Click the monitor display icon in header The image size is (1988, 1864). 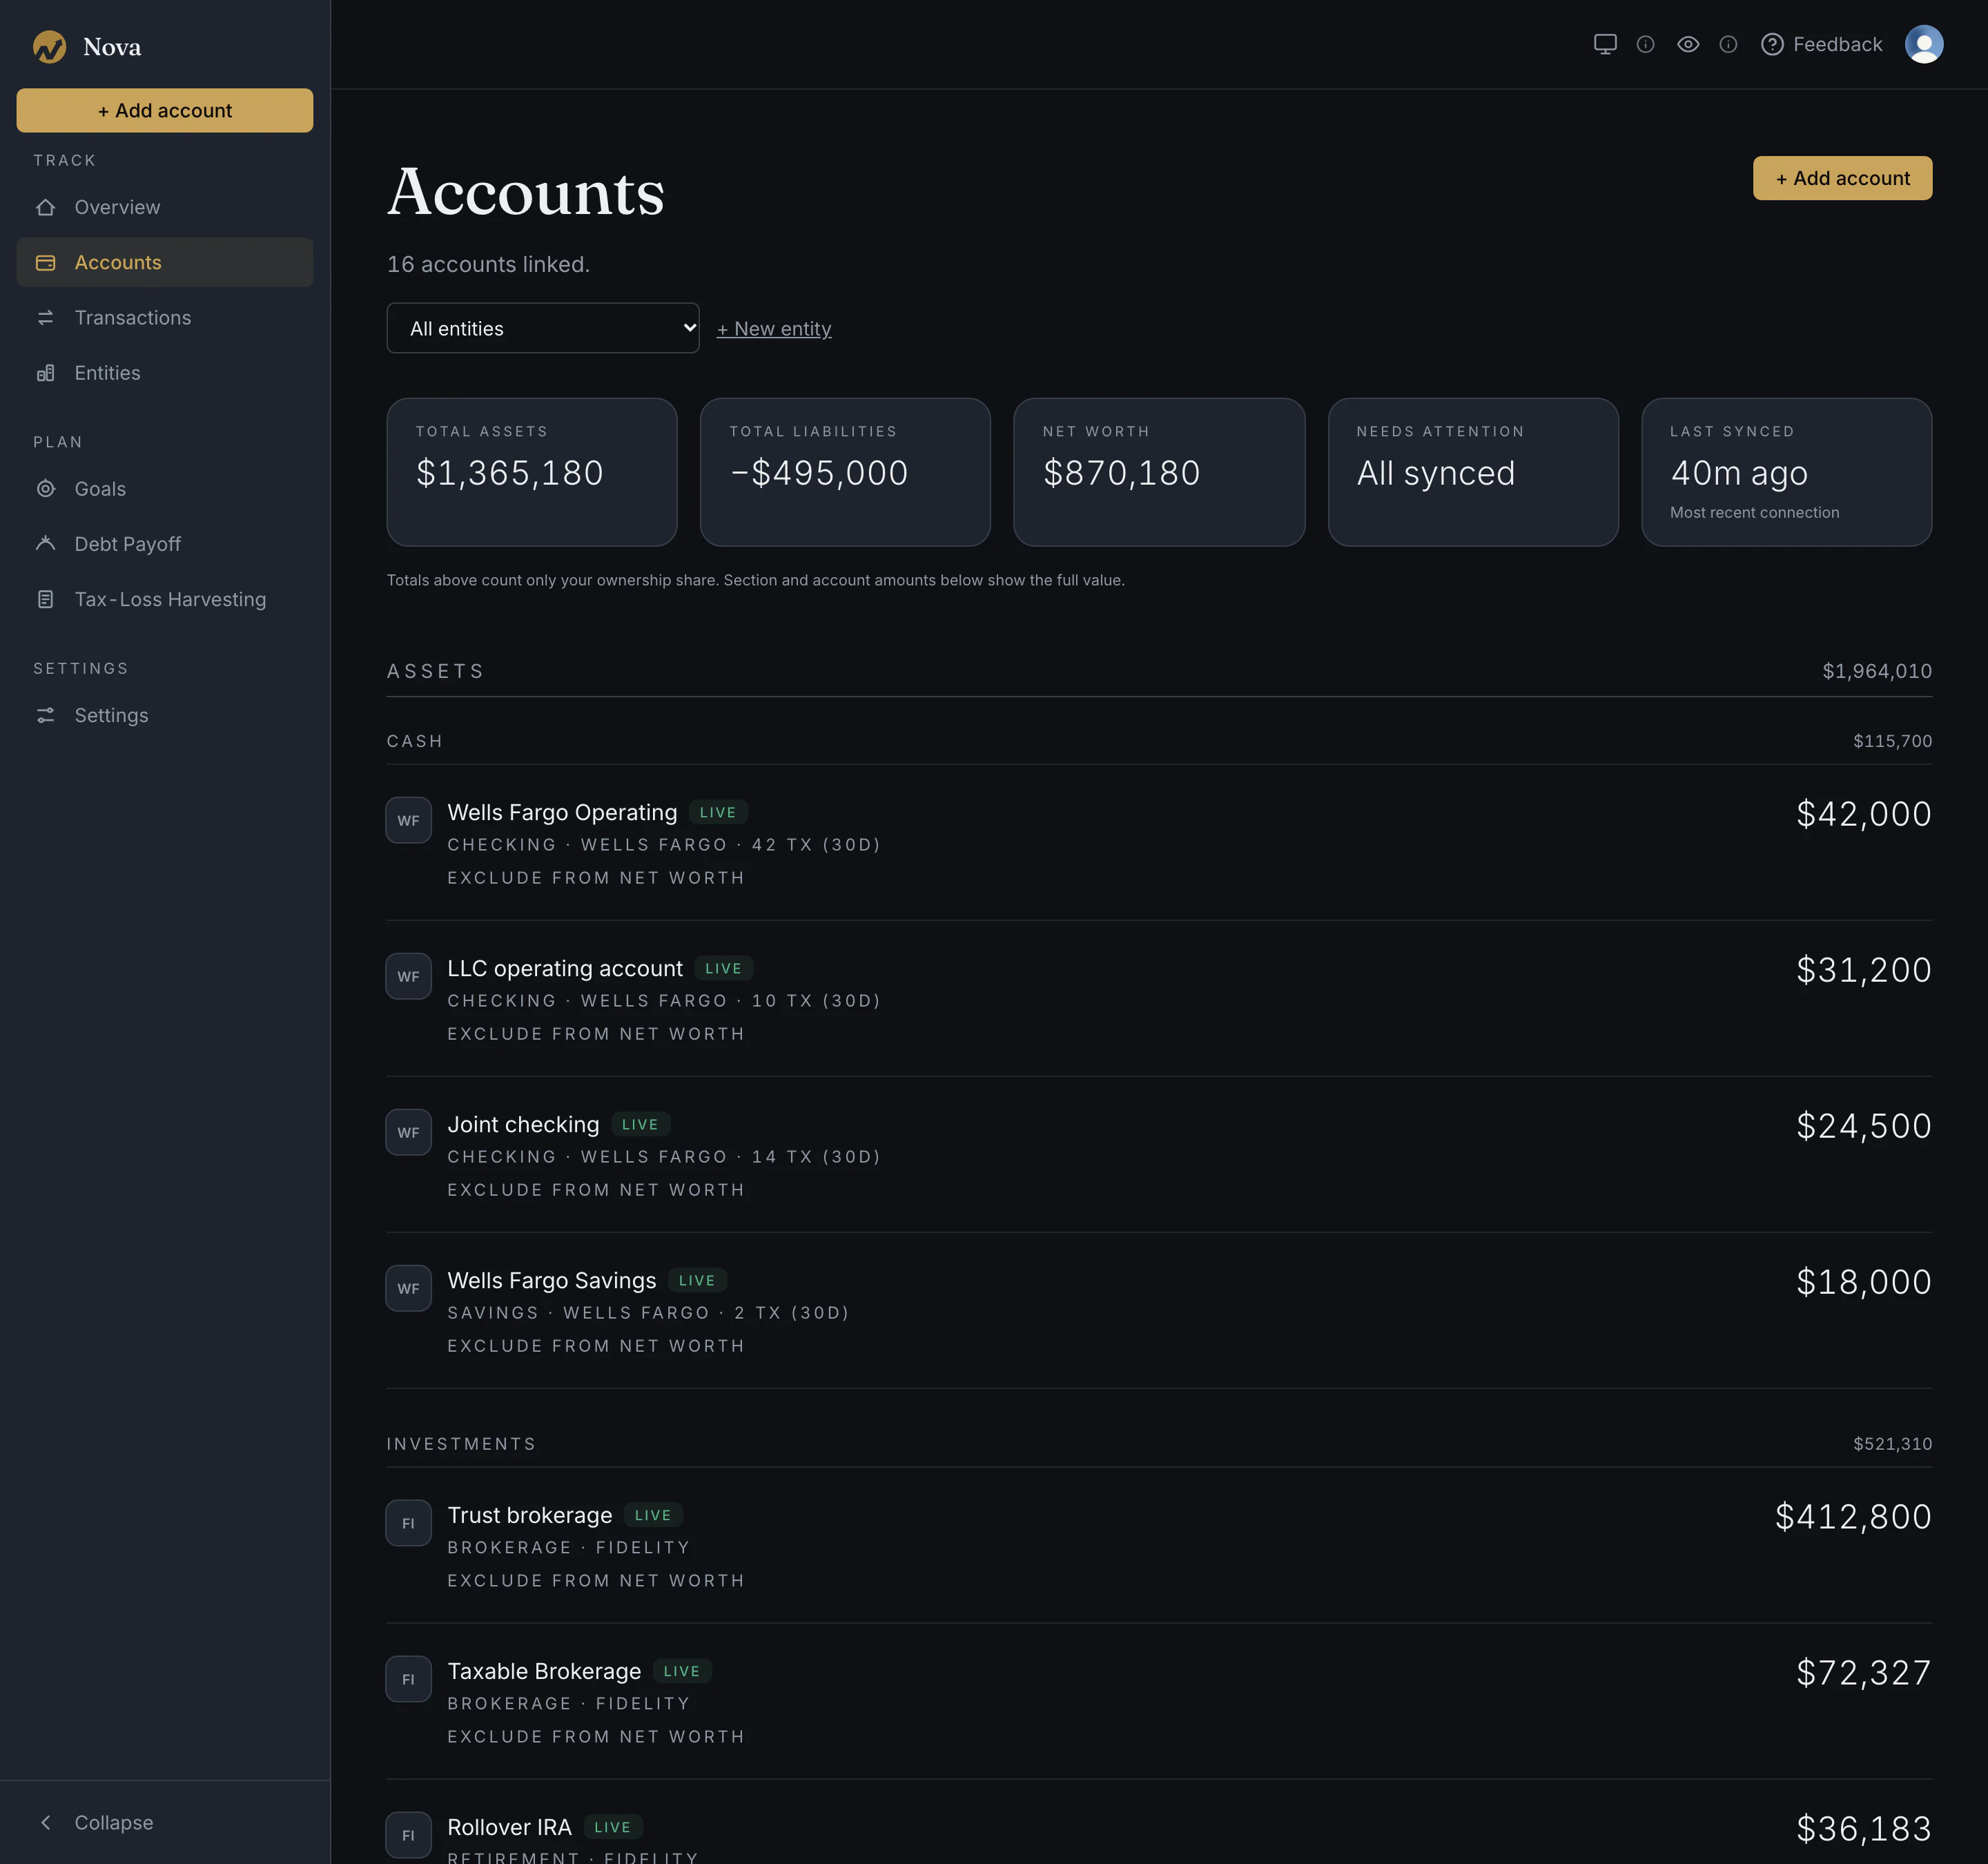1605,44
